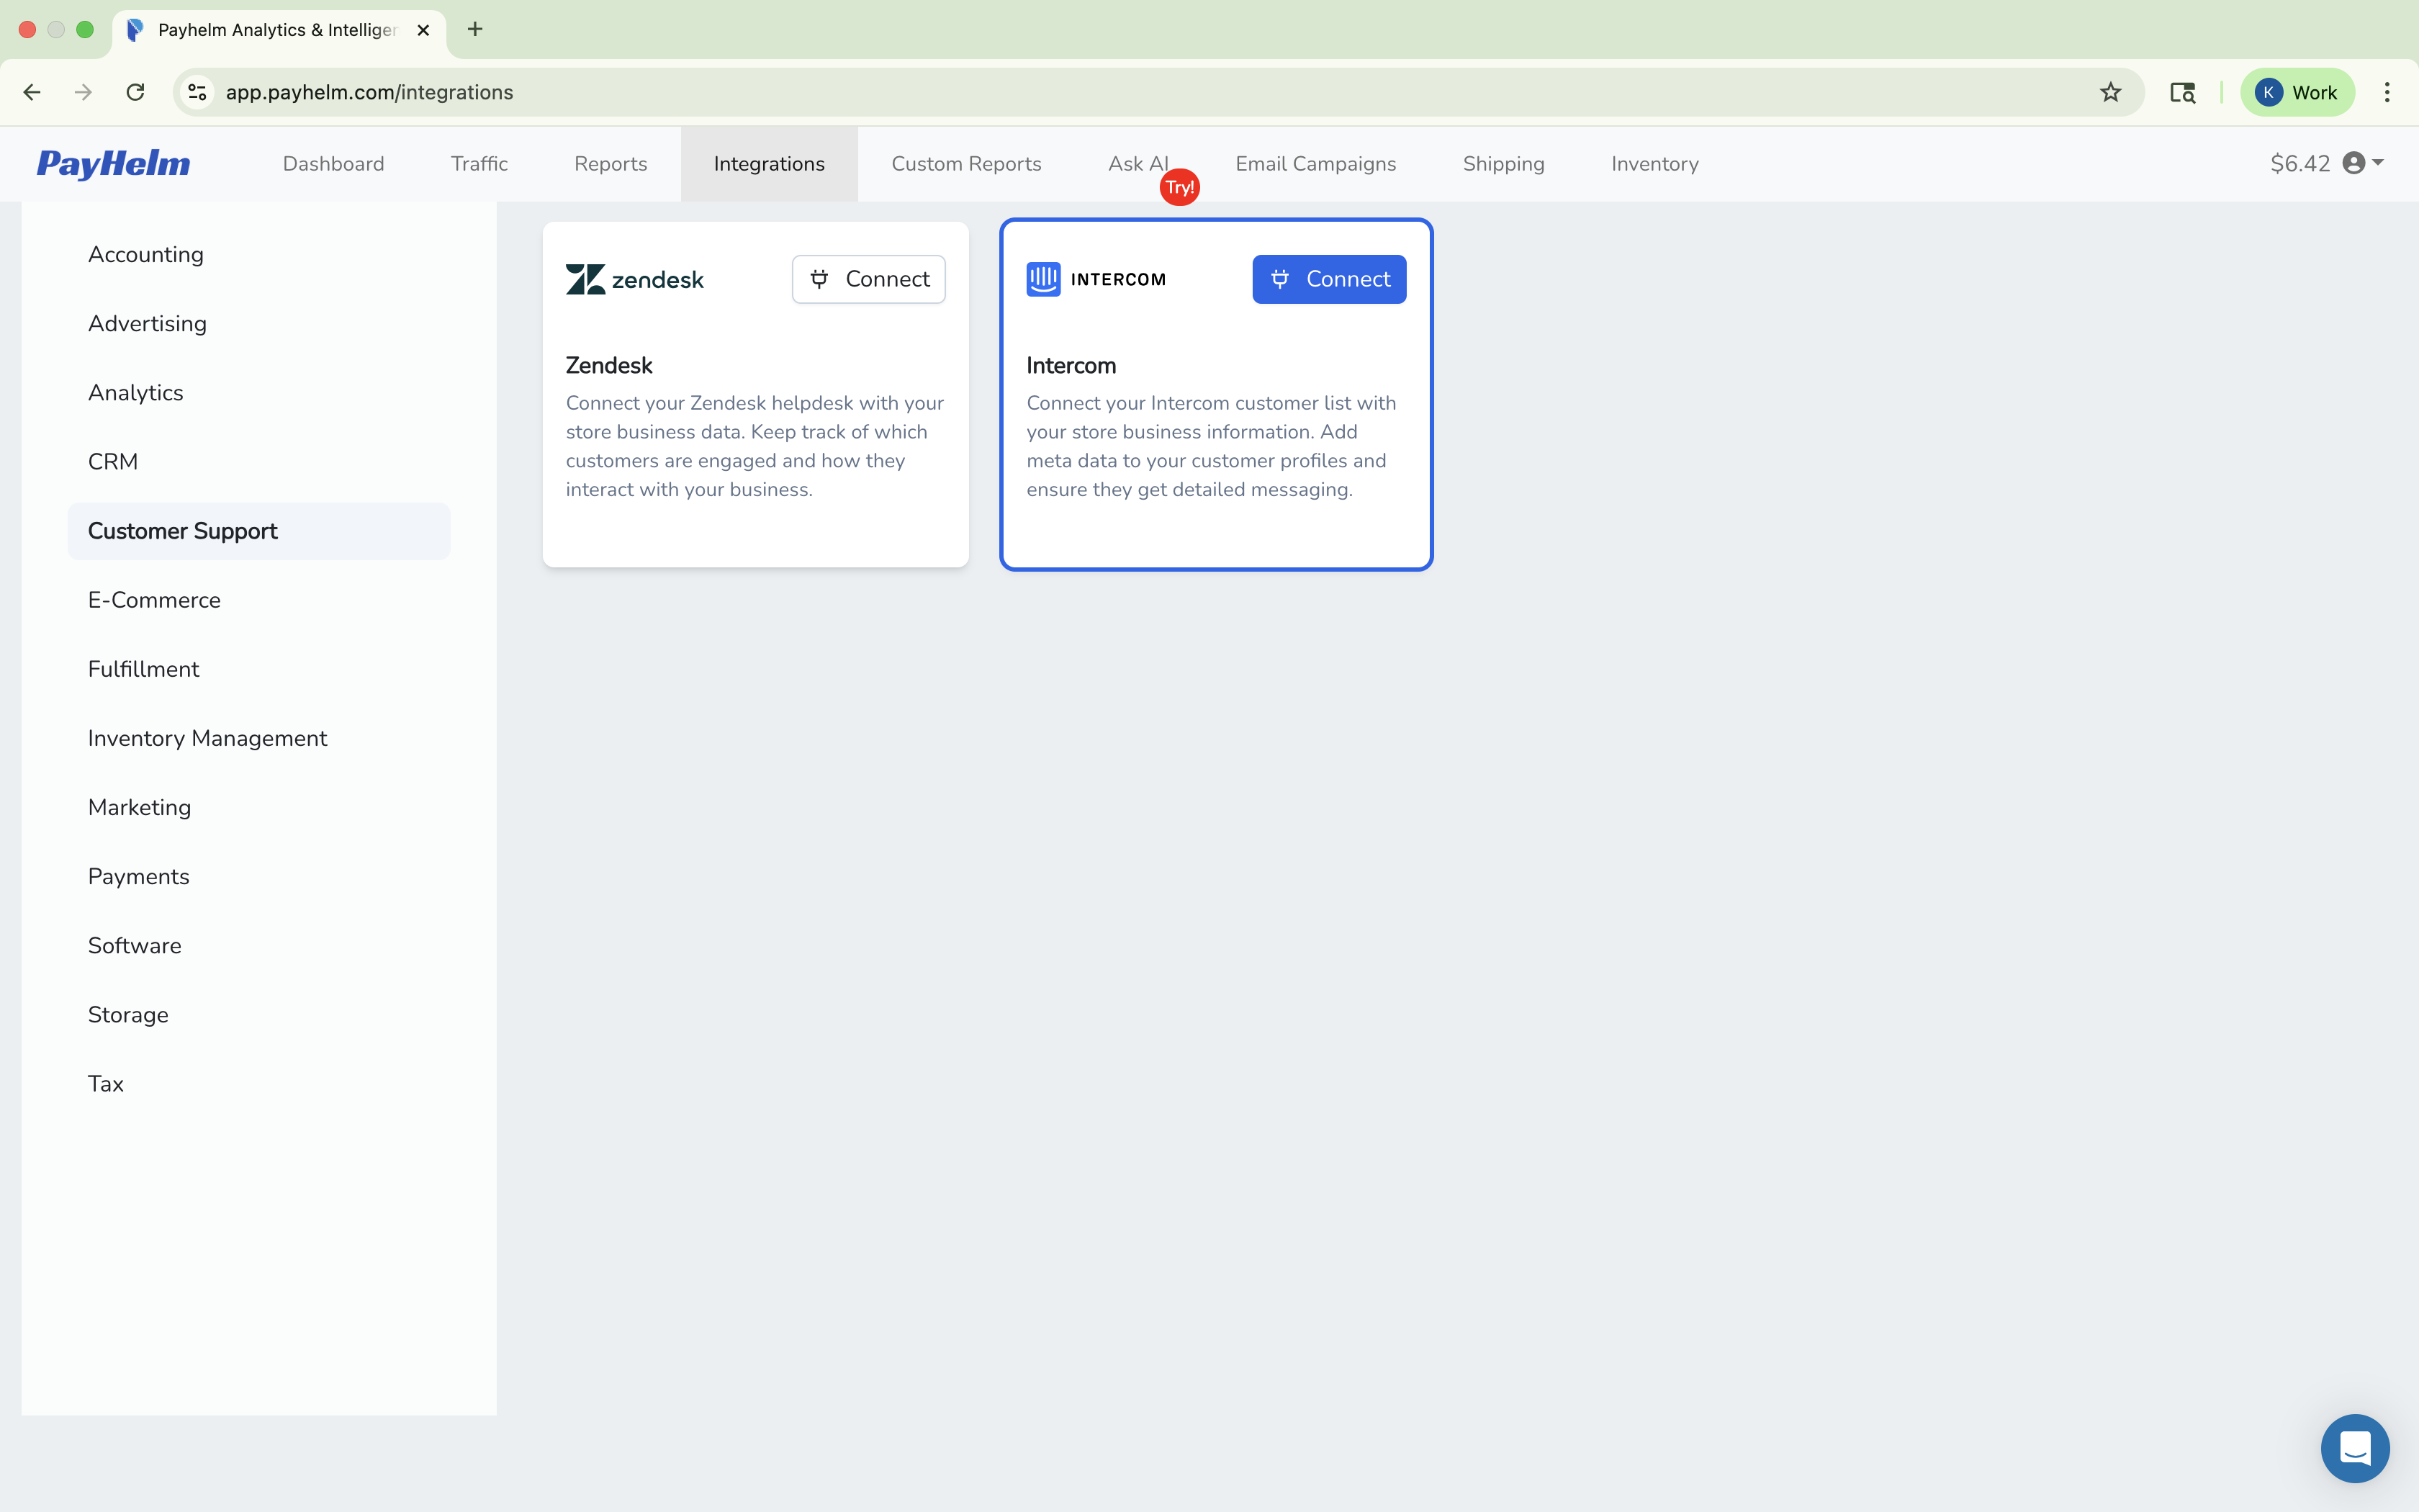Viewport: 2419px width, 1512px height.
Task: Click the site information icon in address bar
Action: 196,92
